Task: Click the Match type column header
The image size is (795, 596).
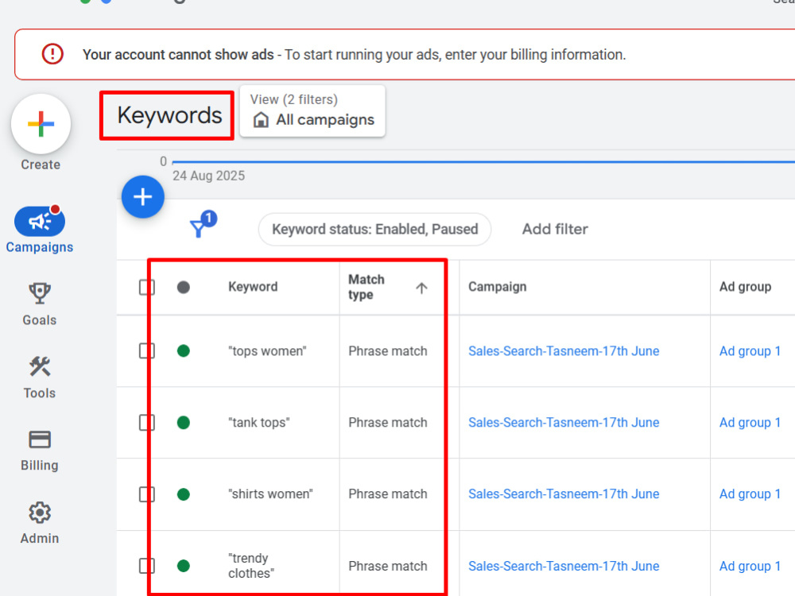Action: click(x=366, y=287)
